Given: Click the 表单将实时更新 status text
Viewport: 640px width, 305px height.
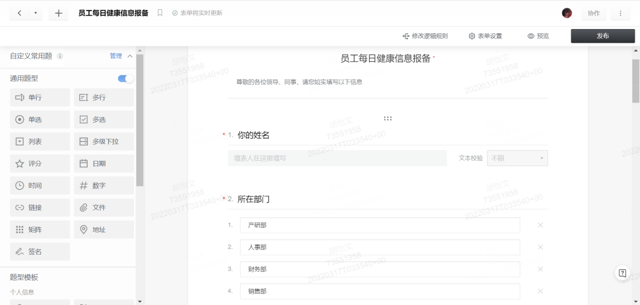Looking at the screenshot, I should pyautogui.click(x=201, y=13).
